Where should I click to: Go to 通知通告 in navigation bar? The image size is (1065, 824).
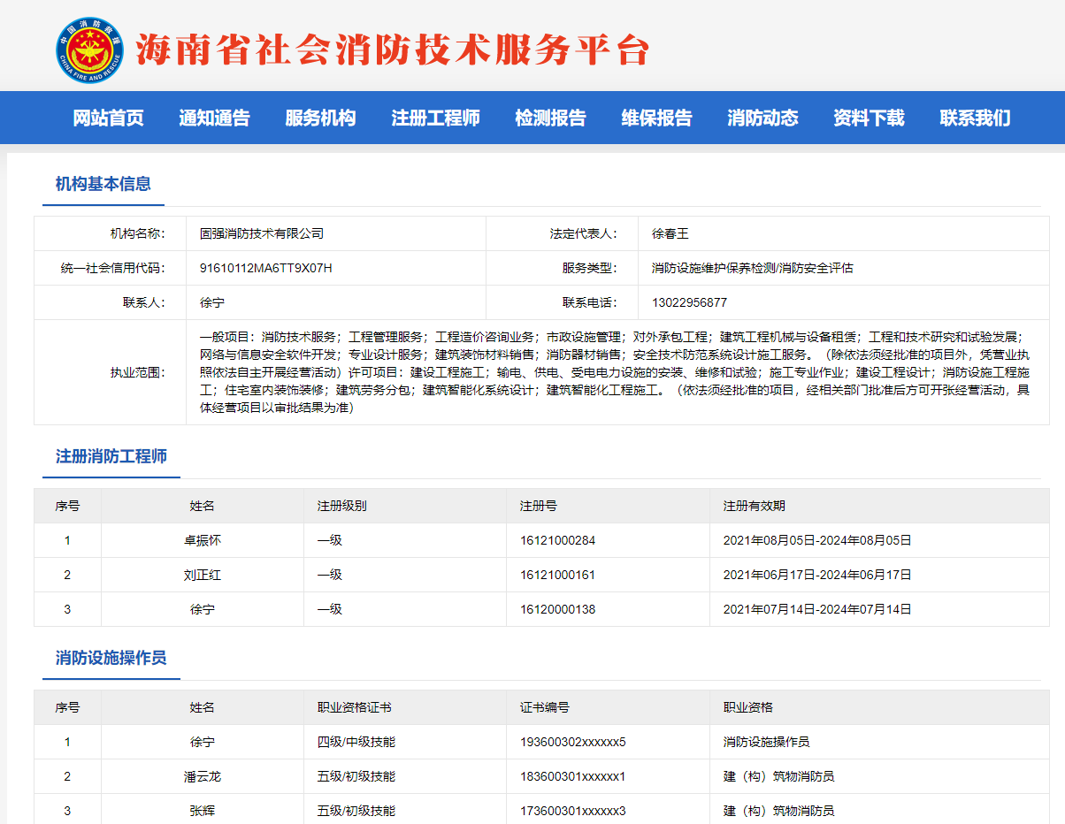214,118
